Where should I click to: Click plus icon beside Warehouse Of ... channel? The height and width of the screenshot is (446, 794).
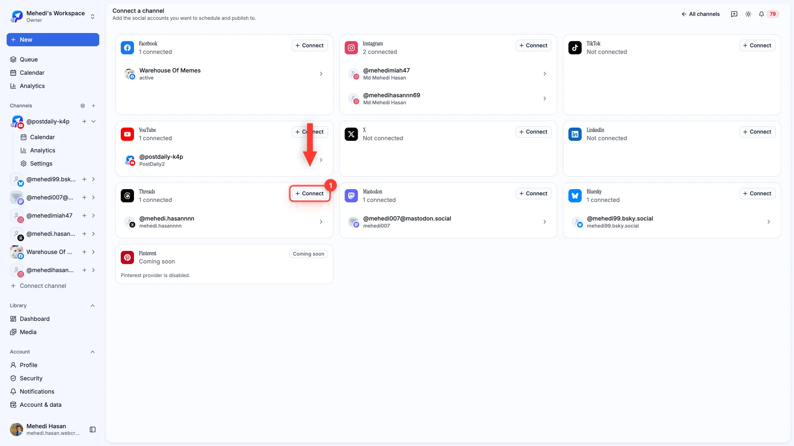click(x=84, y=252)
